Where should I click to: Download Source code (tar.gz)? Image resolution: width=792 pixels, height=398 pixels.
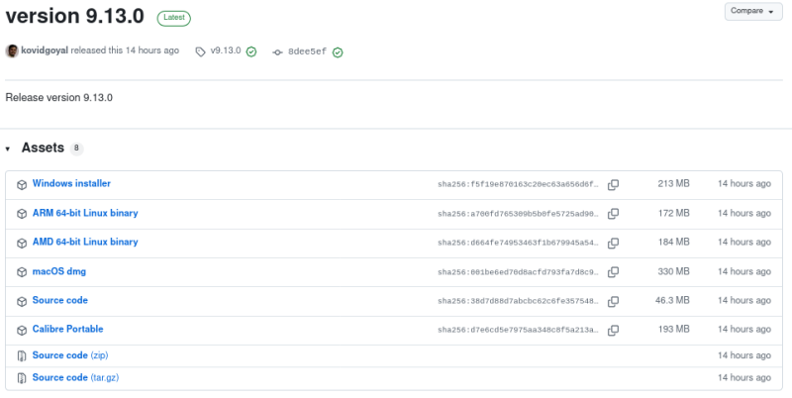point(75,377)
